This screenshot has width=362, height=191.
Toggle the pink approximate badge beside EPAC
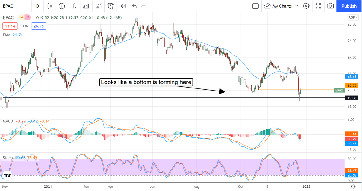(x=27, y=18)
